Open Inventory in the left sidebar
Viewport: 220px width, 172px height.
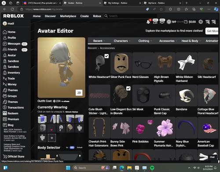coord(11,73)
